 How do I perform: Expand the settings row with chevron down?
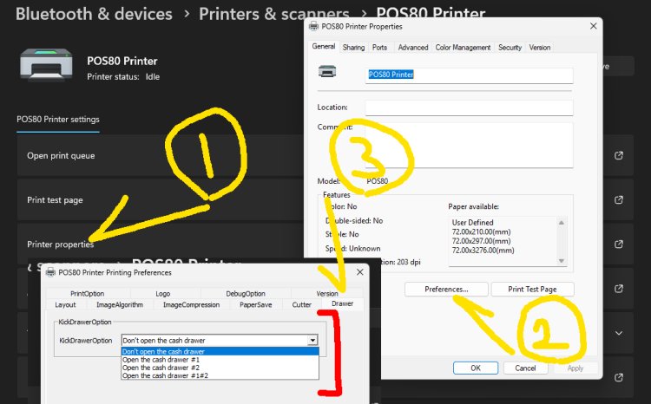(619, 333)
